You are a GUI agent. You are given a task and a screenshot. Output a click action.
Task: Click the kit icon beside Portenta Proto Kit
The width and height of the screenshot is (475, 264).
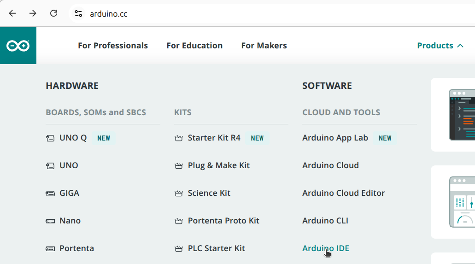[x=179, y=221]
